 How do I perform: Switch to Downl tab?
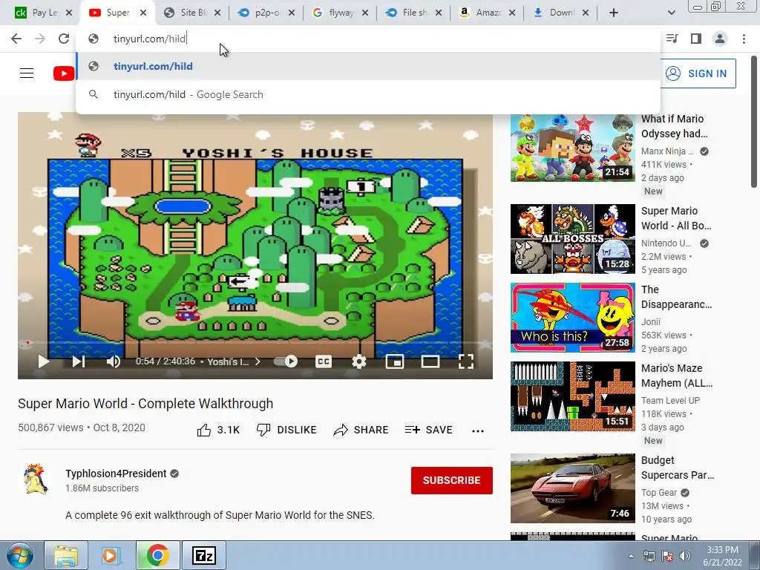click(x=560, y=13)
